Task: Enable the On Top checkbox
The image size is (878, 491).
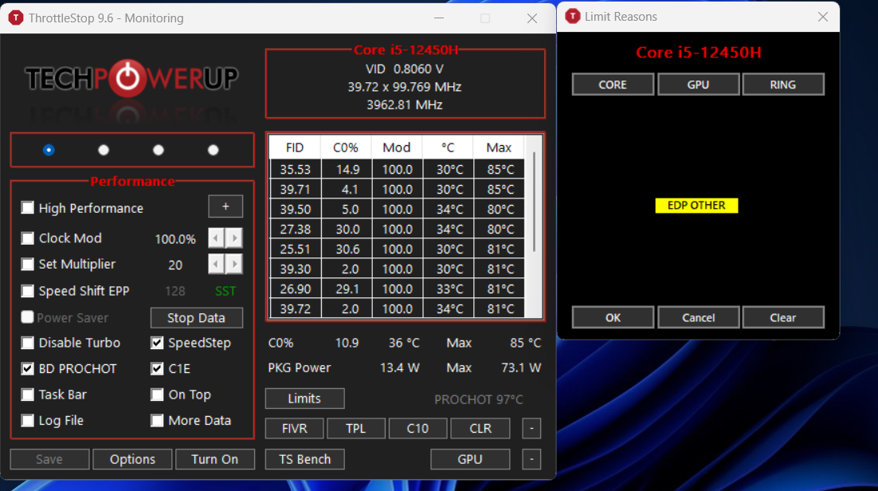Action: click(x=157, y=395)
